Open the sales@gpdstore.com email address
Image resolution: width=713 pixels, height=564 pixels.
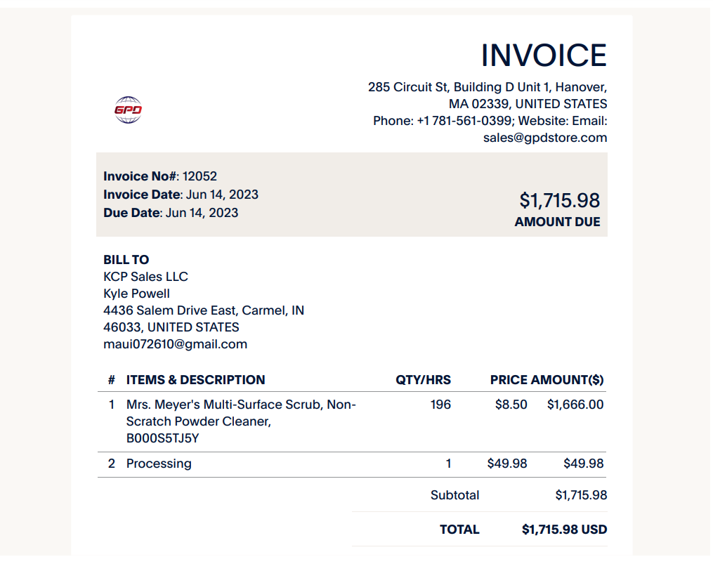pos(544,138)
